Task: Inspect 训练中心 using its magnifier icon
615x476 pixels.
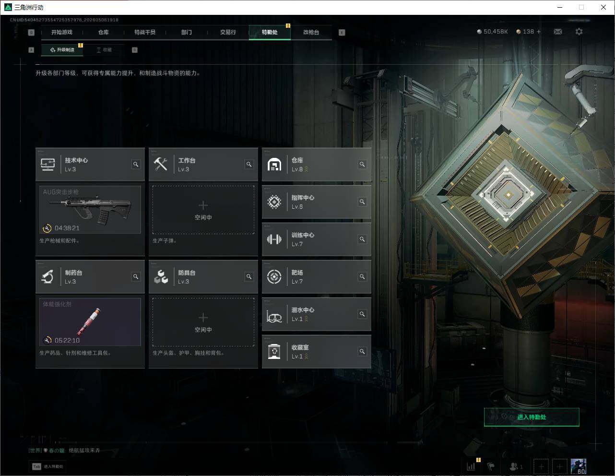Action: [x=362, y=239]
